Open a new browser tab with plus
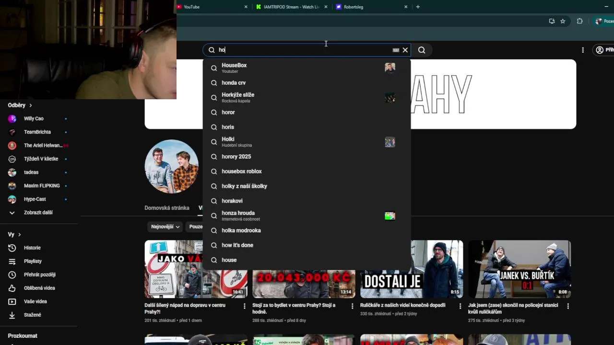The width and height of the screenshot is (614, 345). point(418,7)
